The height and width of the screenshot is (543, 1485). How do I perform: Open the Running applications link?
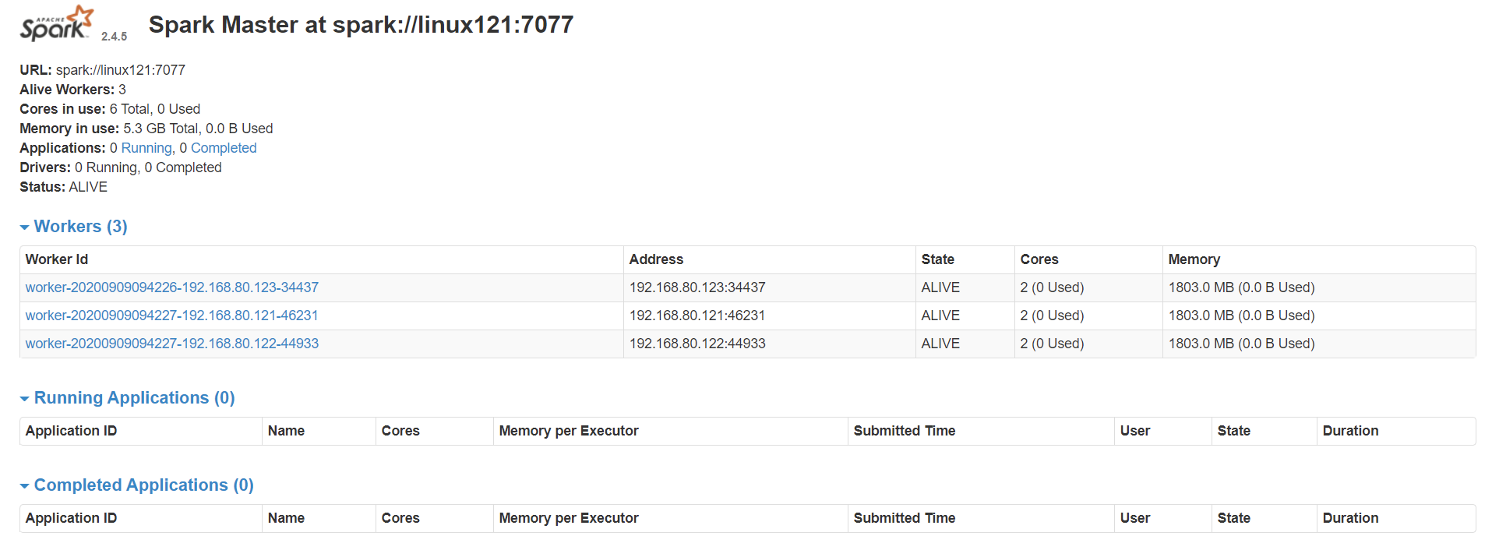click(x=146, y=148)
